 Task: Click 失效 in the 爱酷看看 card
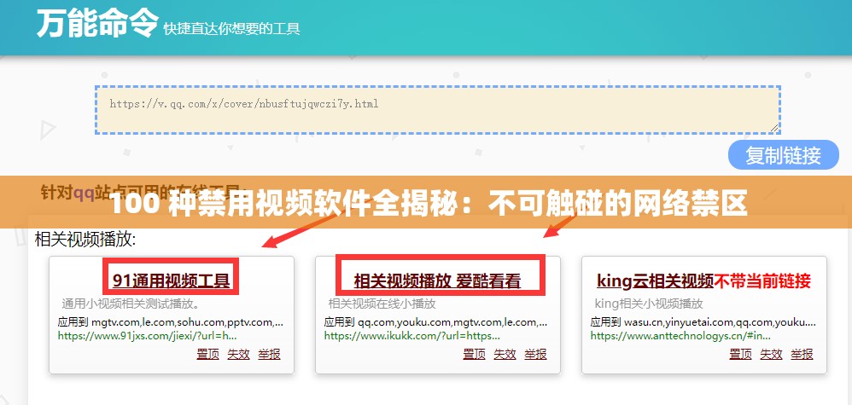tap(505, 355)
